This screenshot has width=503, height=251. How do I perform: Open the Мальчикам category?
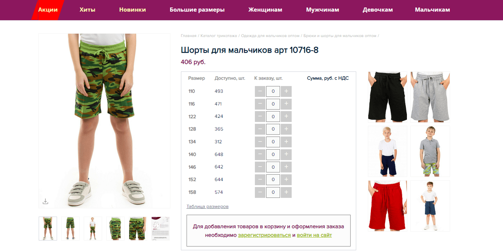click(x=432, y=10)
